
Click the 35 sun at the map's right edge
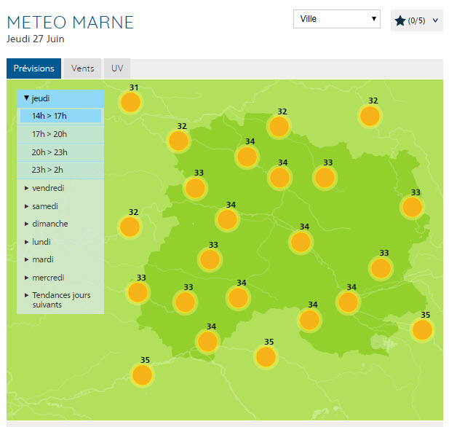pyautogui.click(x=422, y=330)
